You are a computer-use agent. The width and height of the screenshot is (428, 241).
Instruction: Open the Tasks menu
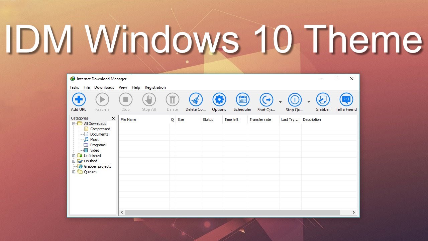(74, 87)
